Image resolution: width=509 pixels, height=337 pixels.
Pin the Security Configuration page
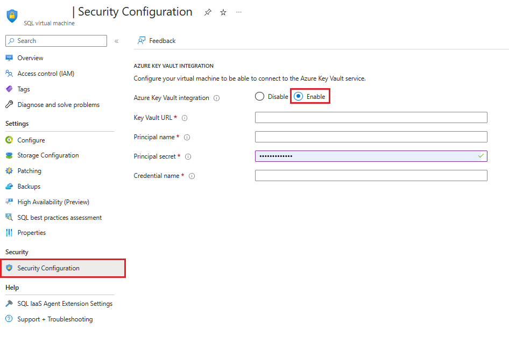pos(208,12)
